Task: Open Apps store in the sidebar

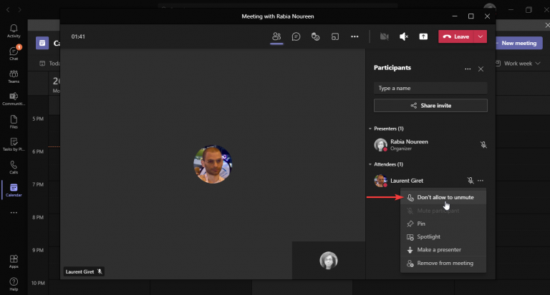Action: 14,261
